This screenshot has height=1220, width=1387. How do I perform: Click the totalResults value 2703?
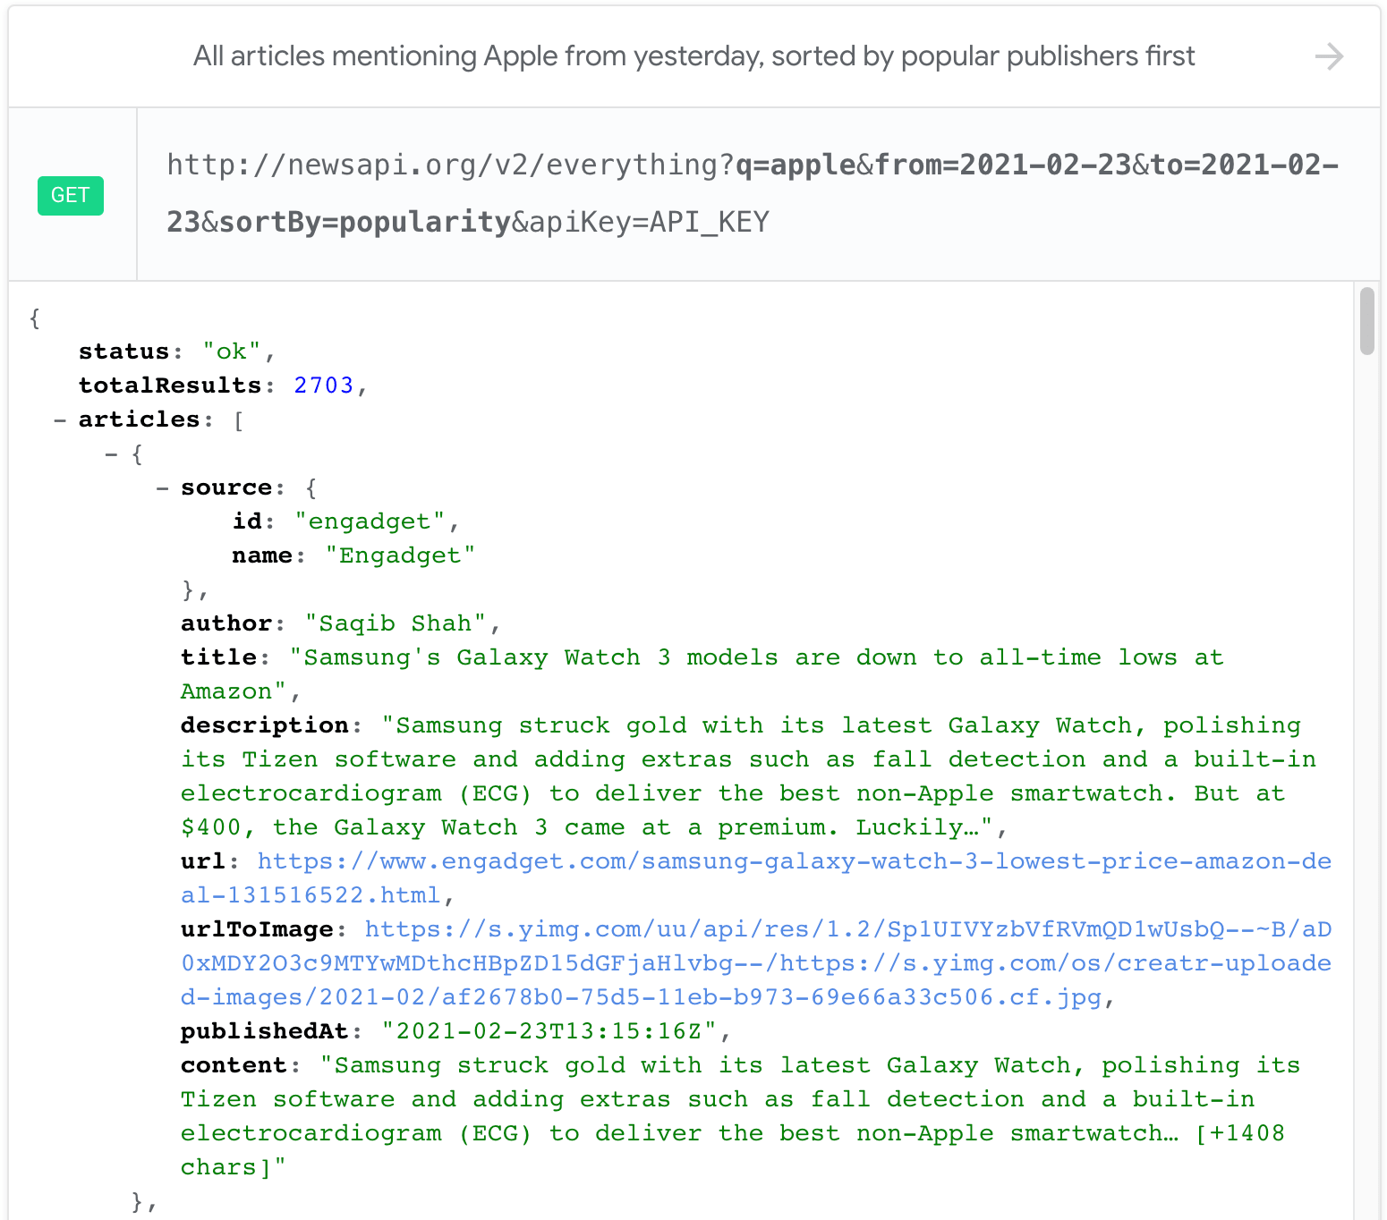tap(324, 385)
